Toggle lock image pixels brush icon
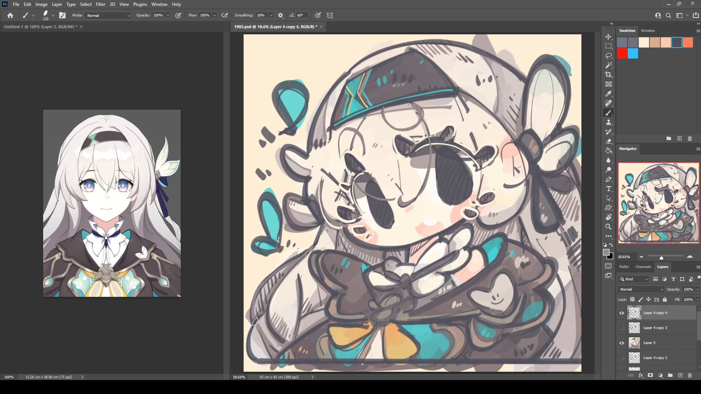This screenshot has width=701, height=394. (x=640, y=300)
